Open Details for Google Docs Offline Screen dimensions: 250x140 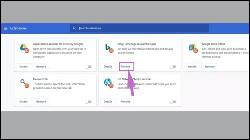pos(192,67)
